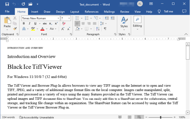Switch to Read Mode view

[x=120, y=117]
